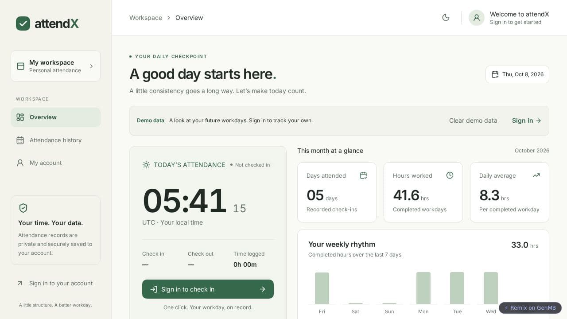Open the user avatar icon in header
This screenshot has width=567, height=319.
point(477,18)
